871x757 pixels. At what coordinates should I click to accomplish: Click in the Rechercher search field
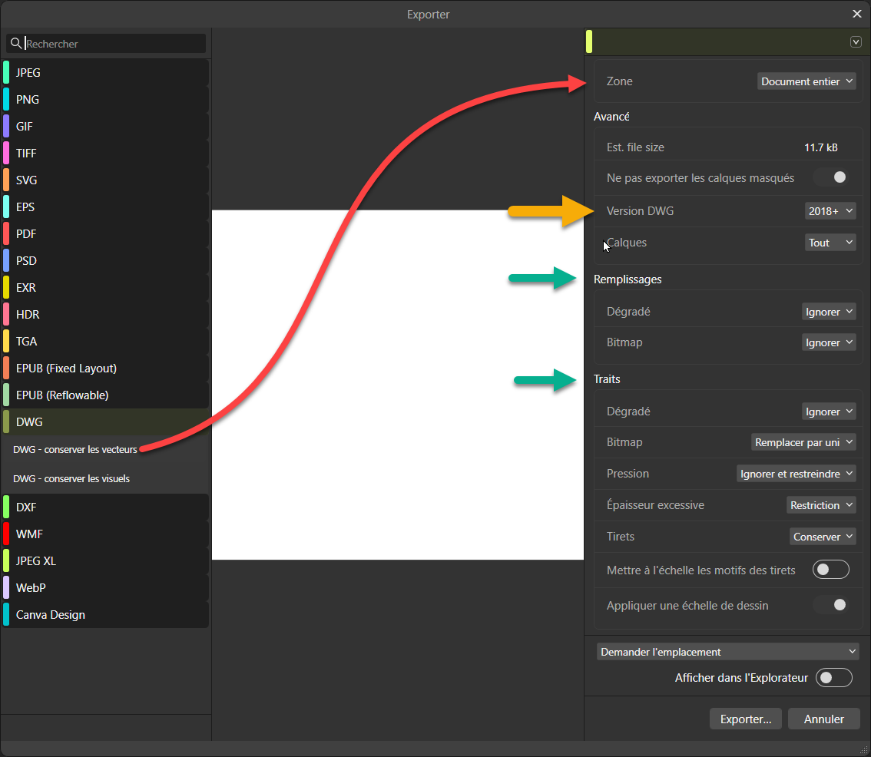pyautogui.click(x=114, y=44)
